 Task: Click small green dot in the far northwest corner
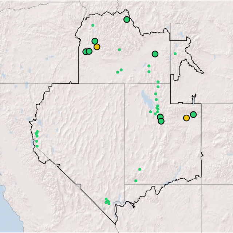(x=93, y=25)
